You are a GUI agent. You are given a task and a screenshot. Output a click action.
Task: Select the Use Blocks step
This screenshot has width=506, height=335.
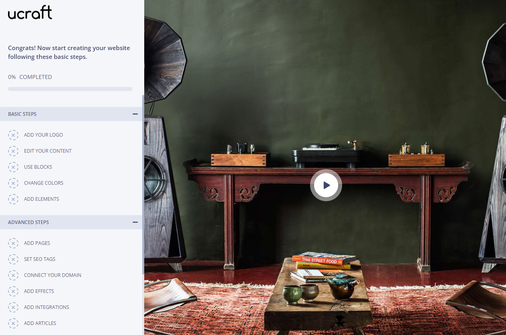tap(38, 167)
